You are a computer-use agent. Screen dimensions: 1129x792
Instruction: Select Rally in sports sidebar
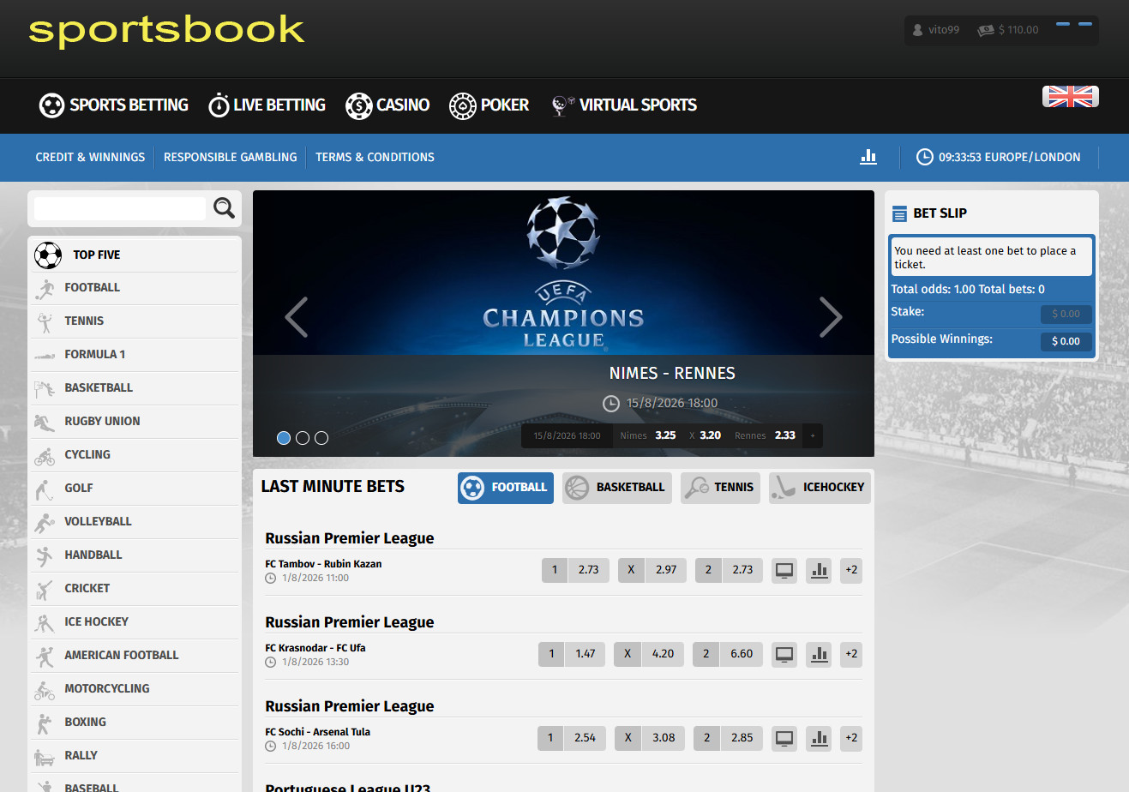click(135, 756)
